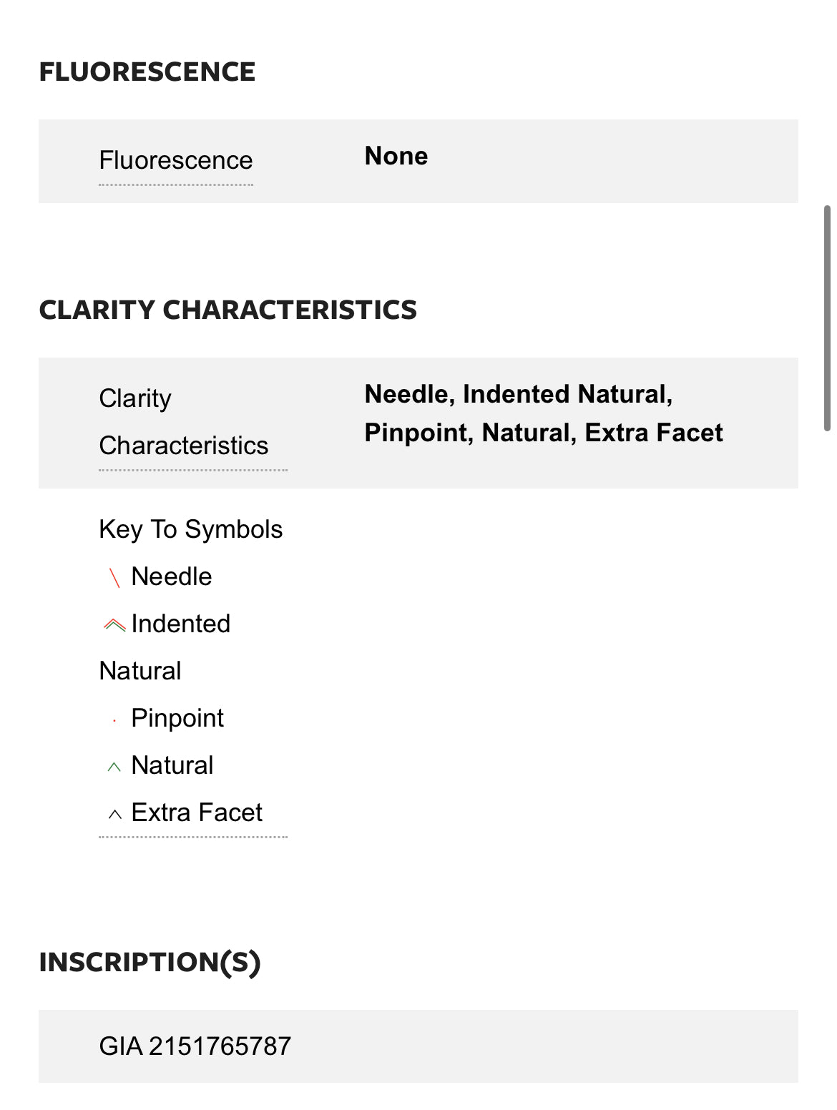Click the FLUORESCENCE section heading
Image resolution: width=837 pixels, height=1110 pixels.
click(147, 72)
